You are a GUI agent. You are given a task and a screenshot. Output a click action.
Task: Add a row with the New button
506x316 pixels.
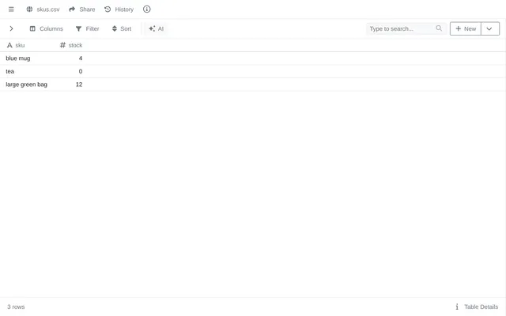466,28
